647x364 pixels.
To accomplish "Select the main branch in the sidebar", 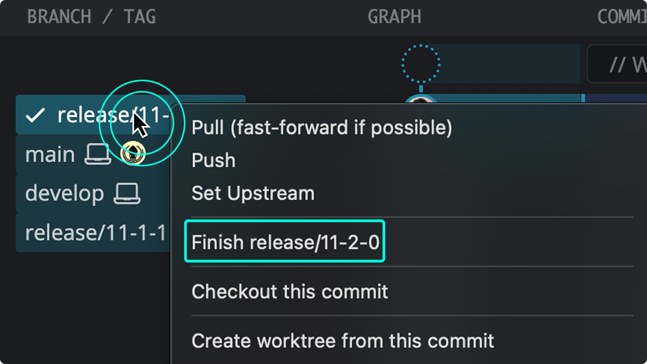I will click(50, 154).
